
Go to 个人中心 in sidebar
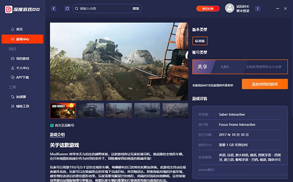click(x=20, y=68)
